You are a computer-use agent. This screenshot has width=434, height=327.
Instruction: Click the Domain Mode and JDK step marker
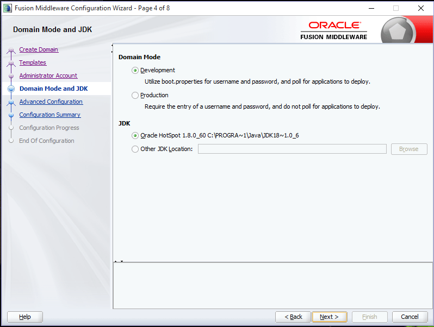click(x=11, y=89)
